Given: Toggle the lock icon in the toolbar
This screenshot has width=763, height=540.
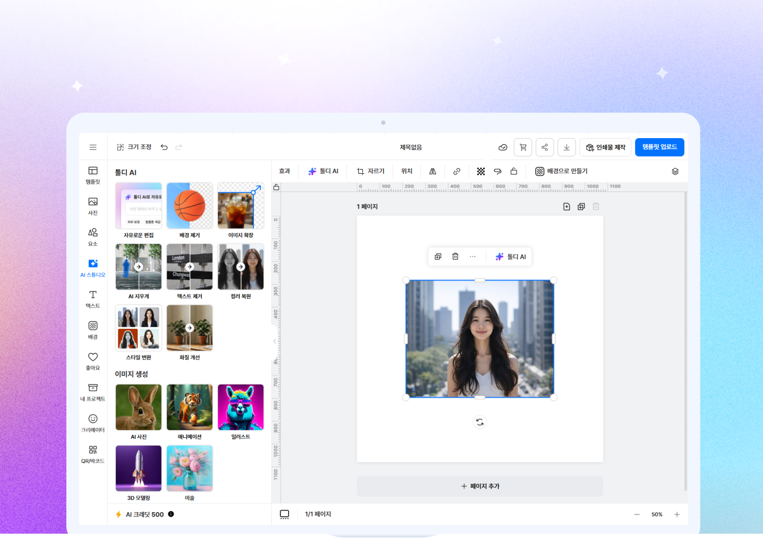Looking at the screenshot, I should [514, 171].
